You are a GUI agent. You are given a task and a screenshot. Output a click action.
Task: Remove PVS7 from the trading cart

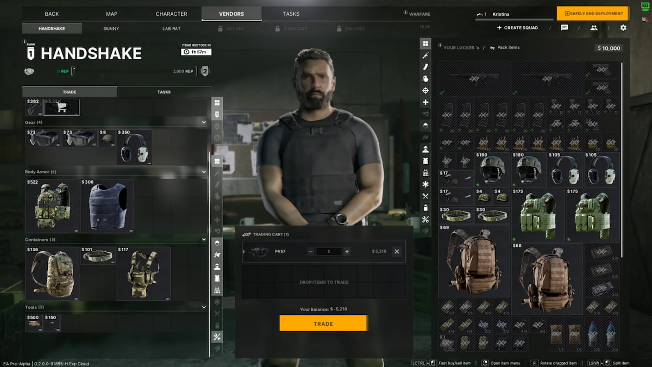[397, 252]
